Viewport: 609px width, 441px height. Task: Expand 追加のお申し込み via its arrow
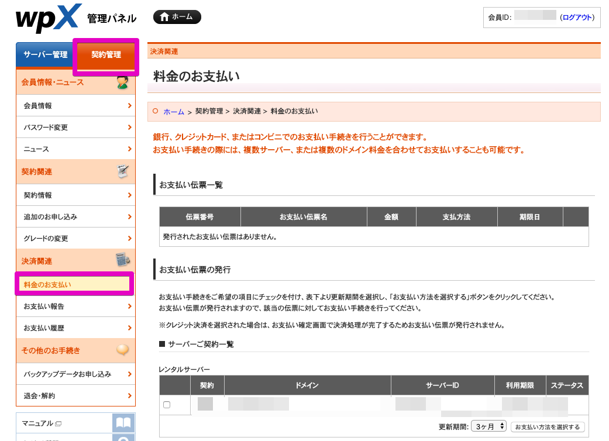coord(128,216)
